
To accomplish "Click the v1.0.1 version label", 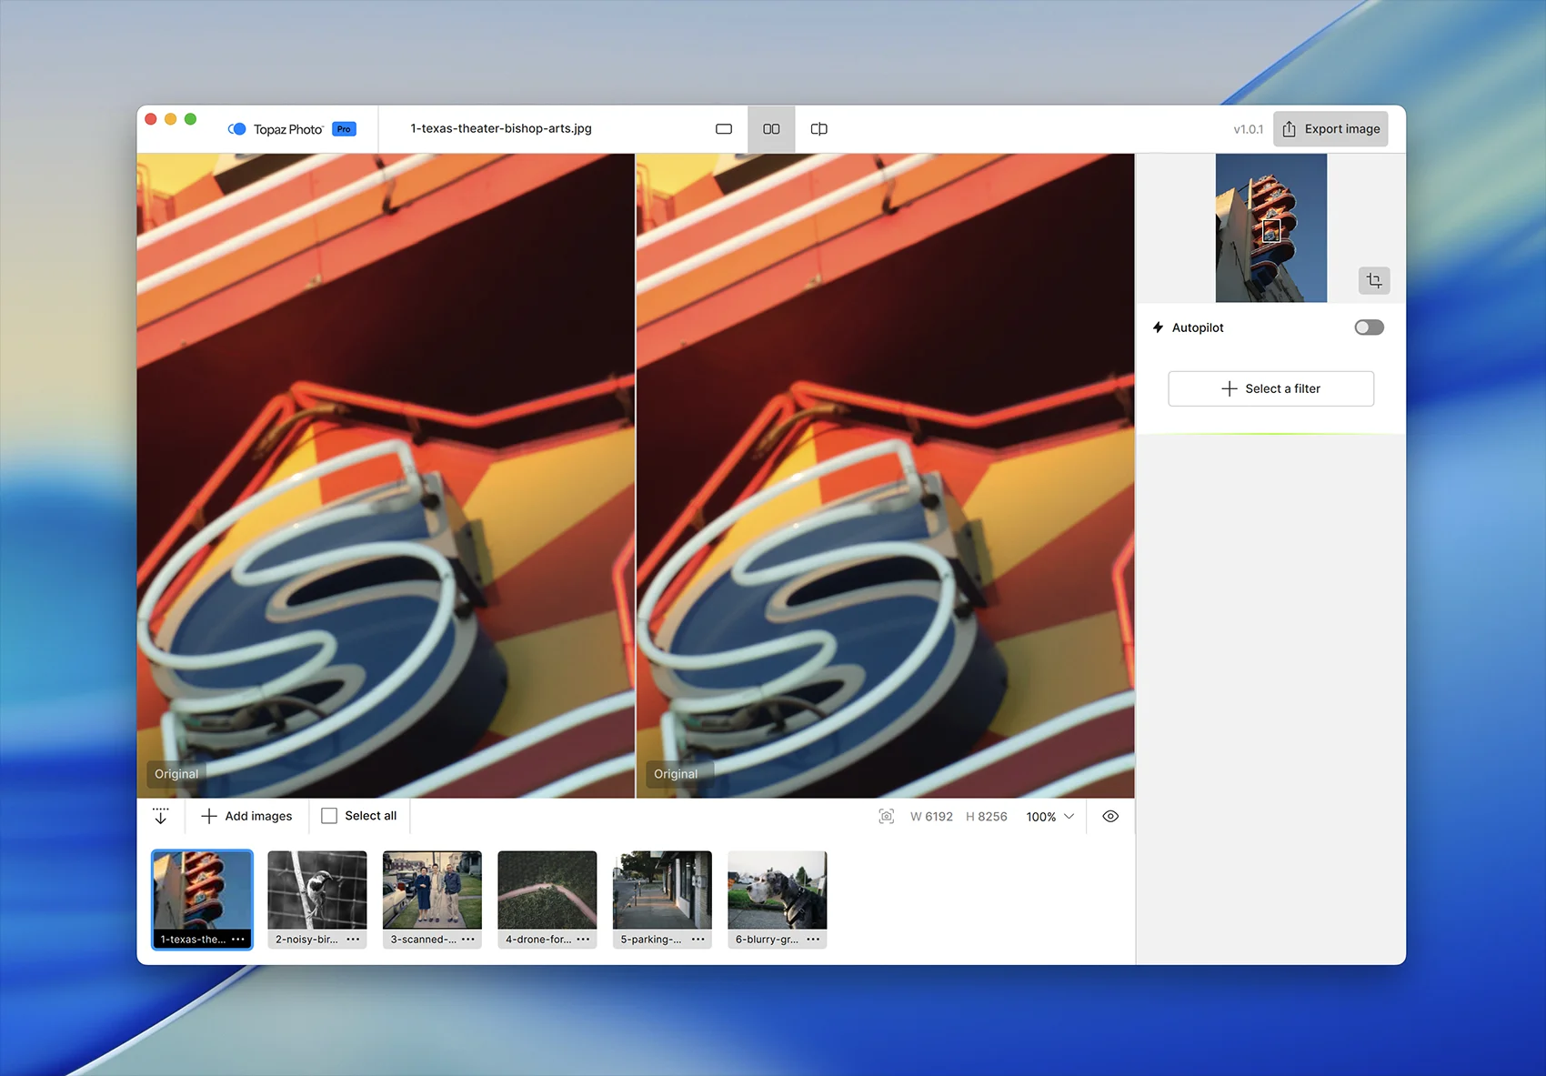I will tap(1248, 129).
